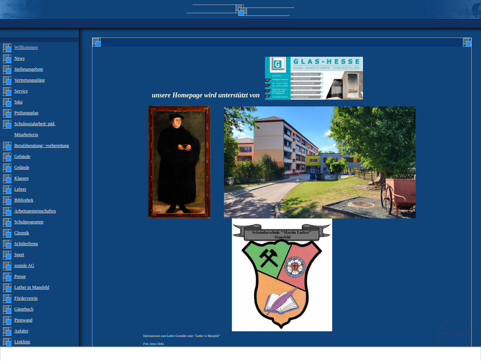Image resolution: width=481 pixels, height=361 pixels.
Task: Click the square icon next to Bibliothek
Action: point(7,200)
